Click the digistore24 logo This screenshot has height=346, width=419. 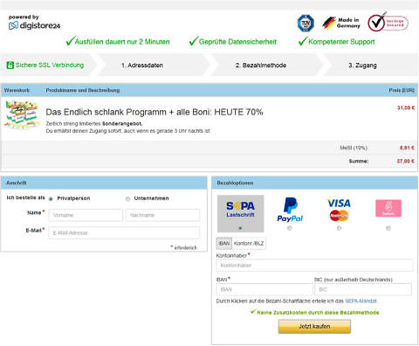pyautogui.click(x=34, y=25)
